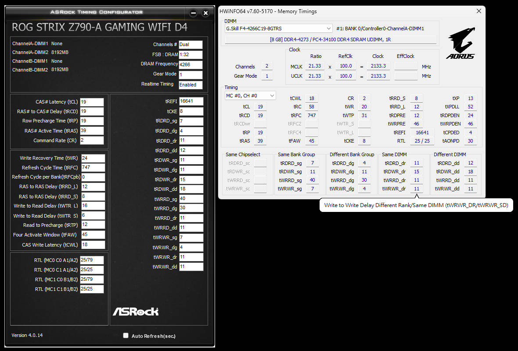Click the tWRRD_dg value 30 under Different Bank Group

click(x=364, y=180)
